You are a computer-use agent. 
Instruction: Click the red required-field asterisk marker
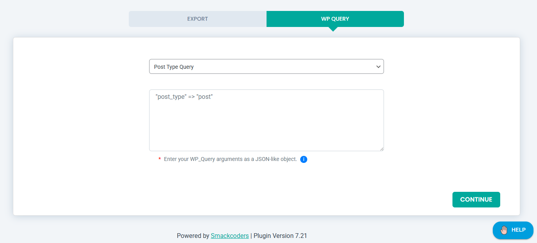159,159
